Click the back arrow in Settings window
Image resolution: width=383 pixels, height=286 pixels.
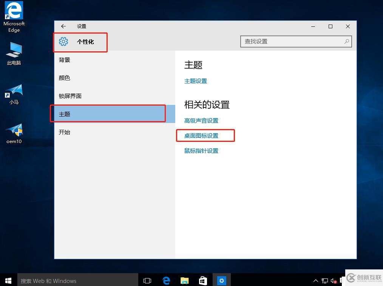tap(63, 26)
